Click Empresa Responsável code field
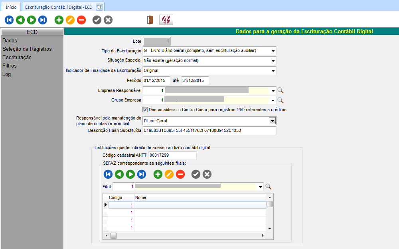 coord(154,90)
